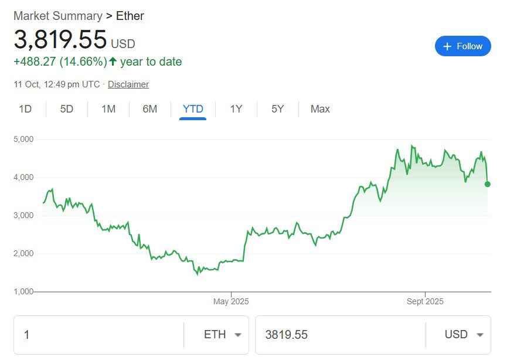Focus the USD value input field
Screen dimensions: 517x357
pyautogui.click(x=340, y=335)
